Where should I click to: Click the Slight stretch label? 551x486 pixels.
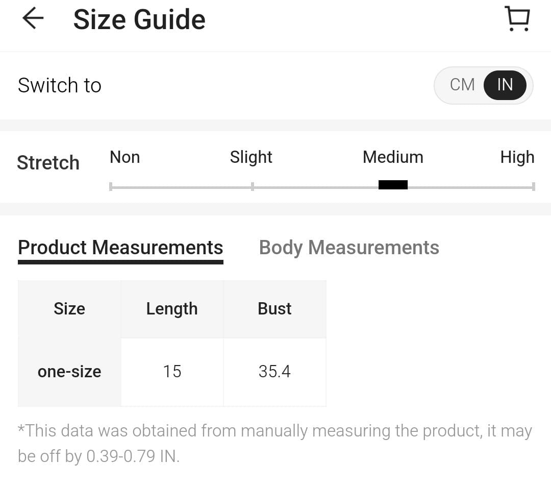click(251, 157)
